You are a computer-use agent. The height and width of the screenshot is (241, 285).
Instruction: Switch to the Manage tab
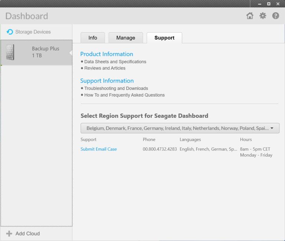point(125,38)
